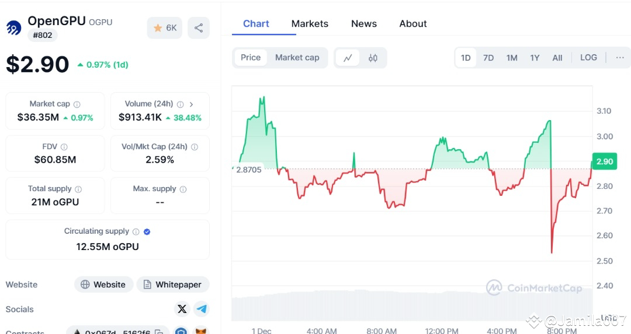Click the $913.41K volume value
This screenshot has height=334, width=631.
tap(140, 117)
